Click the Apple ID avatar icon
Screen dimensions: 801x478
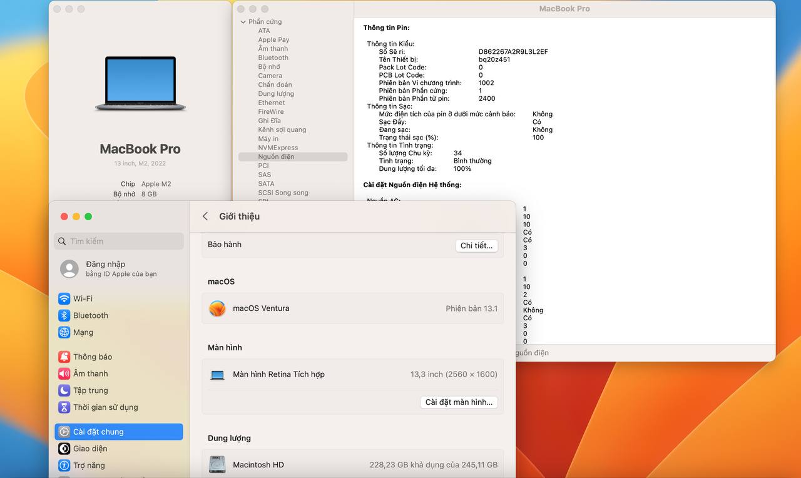[69, 269]
